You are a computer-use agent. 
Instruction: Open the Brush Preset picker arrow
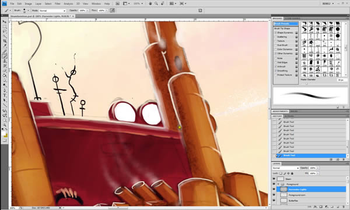pyautogui.click(x=29, y=10)
